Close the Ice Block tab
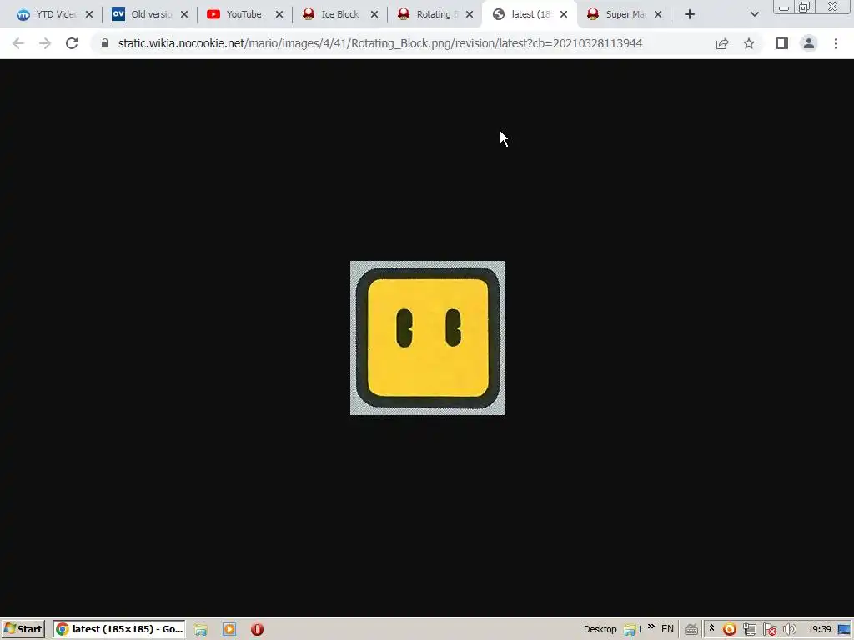 coord(374,14)
